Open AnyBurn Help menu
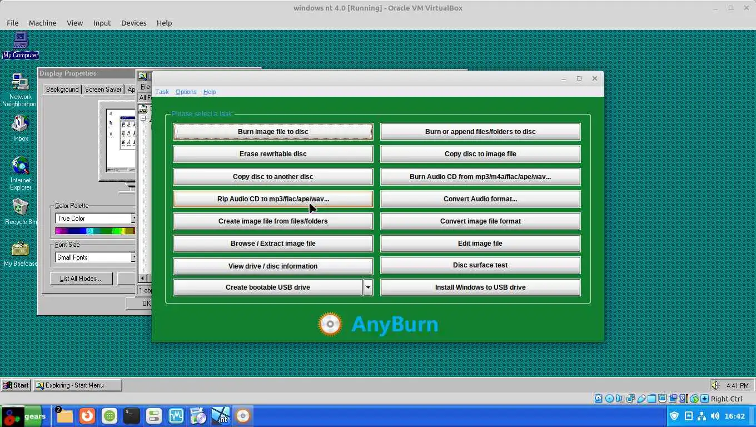 point(210,92)
